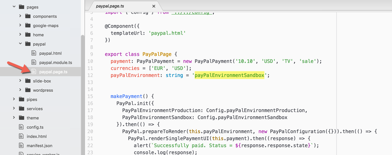Viewport: 392px width, 155px height.
Task: Open paypal.module.ts in the file tree
Action: 56,63
